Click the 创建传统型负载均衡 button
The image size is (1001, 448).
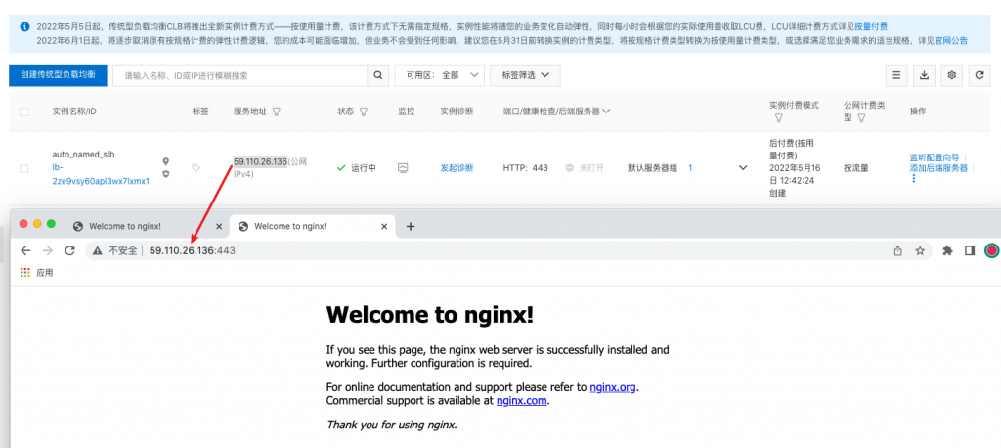[x=58, y=75]
